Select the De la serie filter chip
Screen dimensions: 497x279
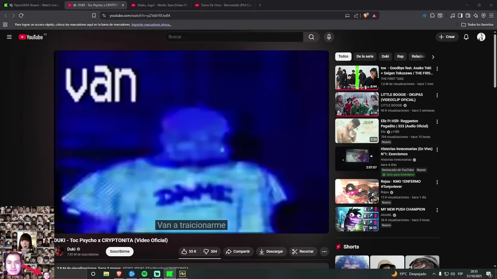click(x=365, y=57)
